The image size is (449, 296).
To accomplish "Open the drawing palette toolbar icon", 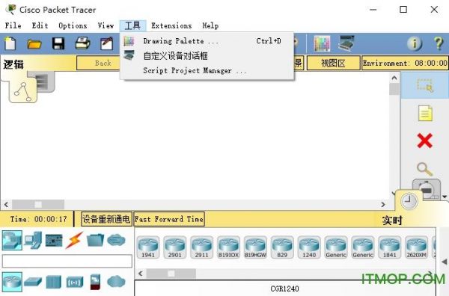I will click(x=322, y=43).
